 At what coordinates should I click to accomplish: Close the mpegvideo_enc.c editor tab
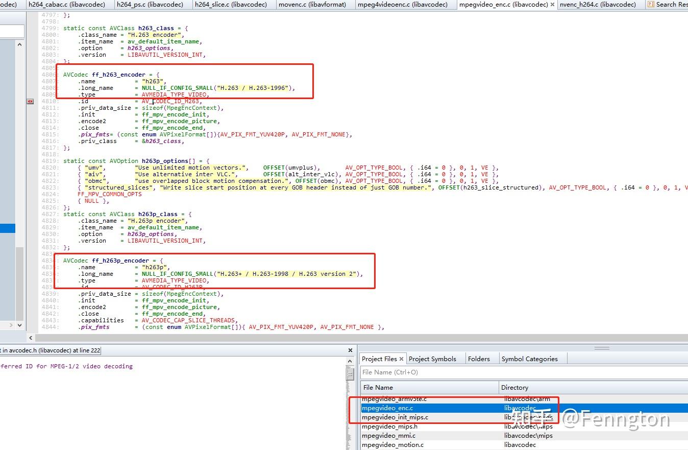coord(552,5)
